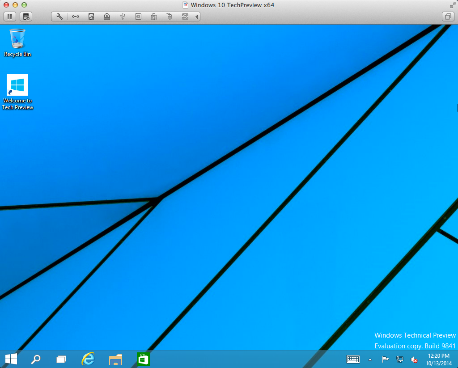
Task: Click the green zoom window button
Action: pyautogui.click(x=24, y=5)
